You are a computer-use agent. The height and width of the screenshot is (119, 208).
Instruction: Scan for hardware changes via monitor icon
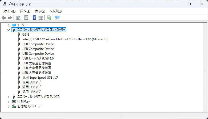pyautogui.click(x=57, y=18)
